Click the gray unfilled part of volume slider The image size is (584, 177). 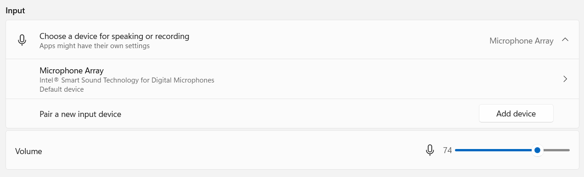[556, 150]
